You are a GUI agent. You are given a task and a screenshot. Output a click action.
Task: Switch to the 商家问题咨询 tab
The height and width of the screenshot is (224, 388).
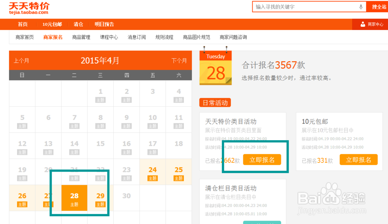coord(233,37)
